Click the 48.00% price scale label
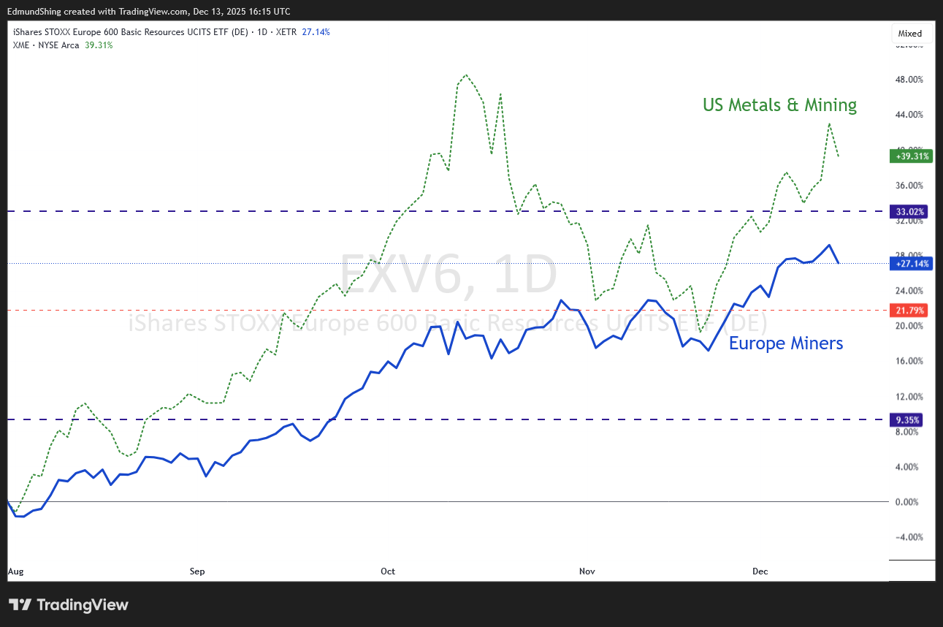Screen dimensions: 943x627 [x=910, y=80]
